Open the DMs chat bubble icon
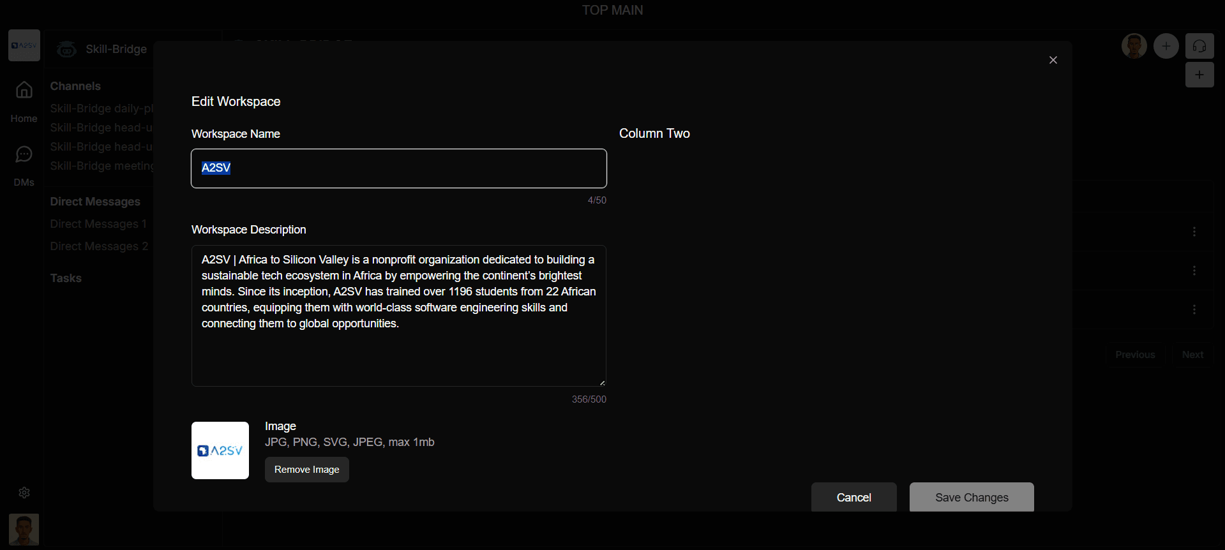The height and width of the screenshot is (550, 1225). coord(24,154)
